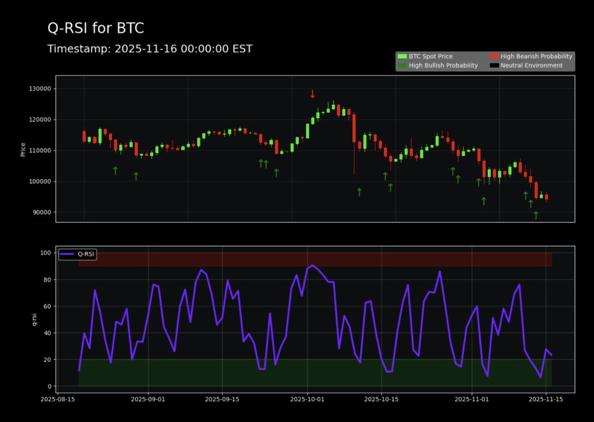Click the "Neutral Environment" legend label

[x=531, y=66]
